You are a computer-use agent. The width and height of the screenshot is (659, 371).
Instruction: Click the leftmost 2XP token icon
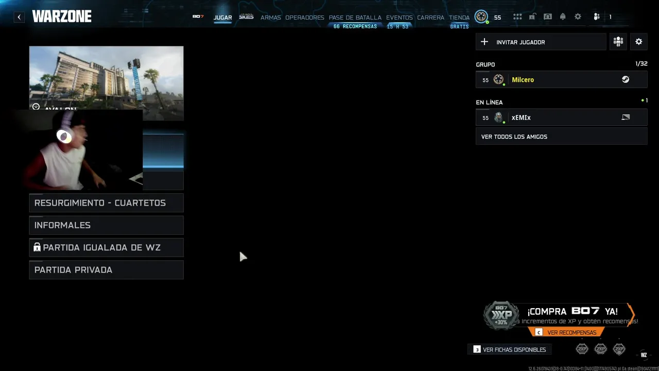pos(582,349)
